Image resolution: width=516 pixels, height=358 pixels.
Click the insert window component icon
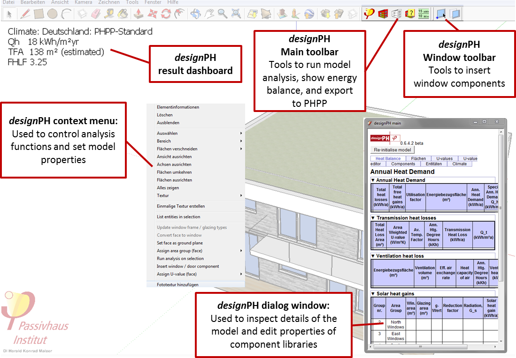point(440,14)
